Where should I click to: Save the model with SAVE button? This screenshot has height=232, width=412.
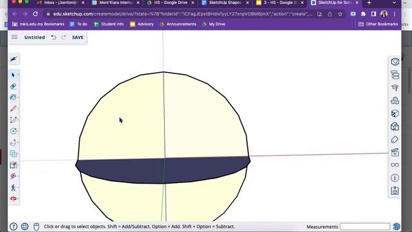click(78, 37)
